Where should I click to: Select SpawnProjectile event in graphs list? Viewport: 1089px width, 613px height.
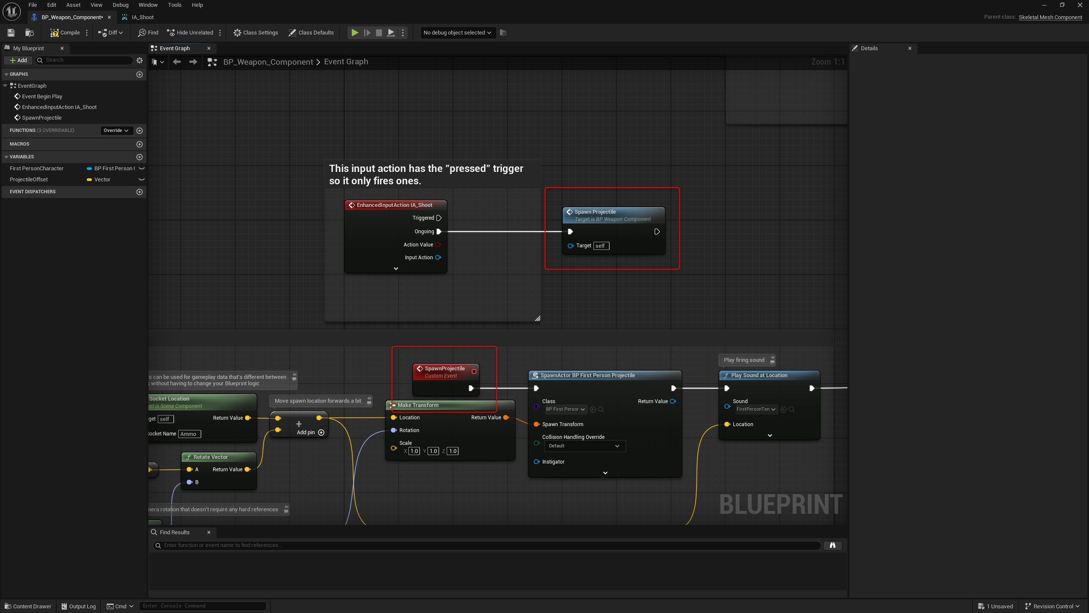pyautogui.click(x=42, y=117)
